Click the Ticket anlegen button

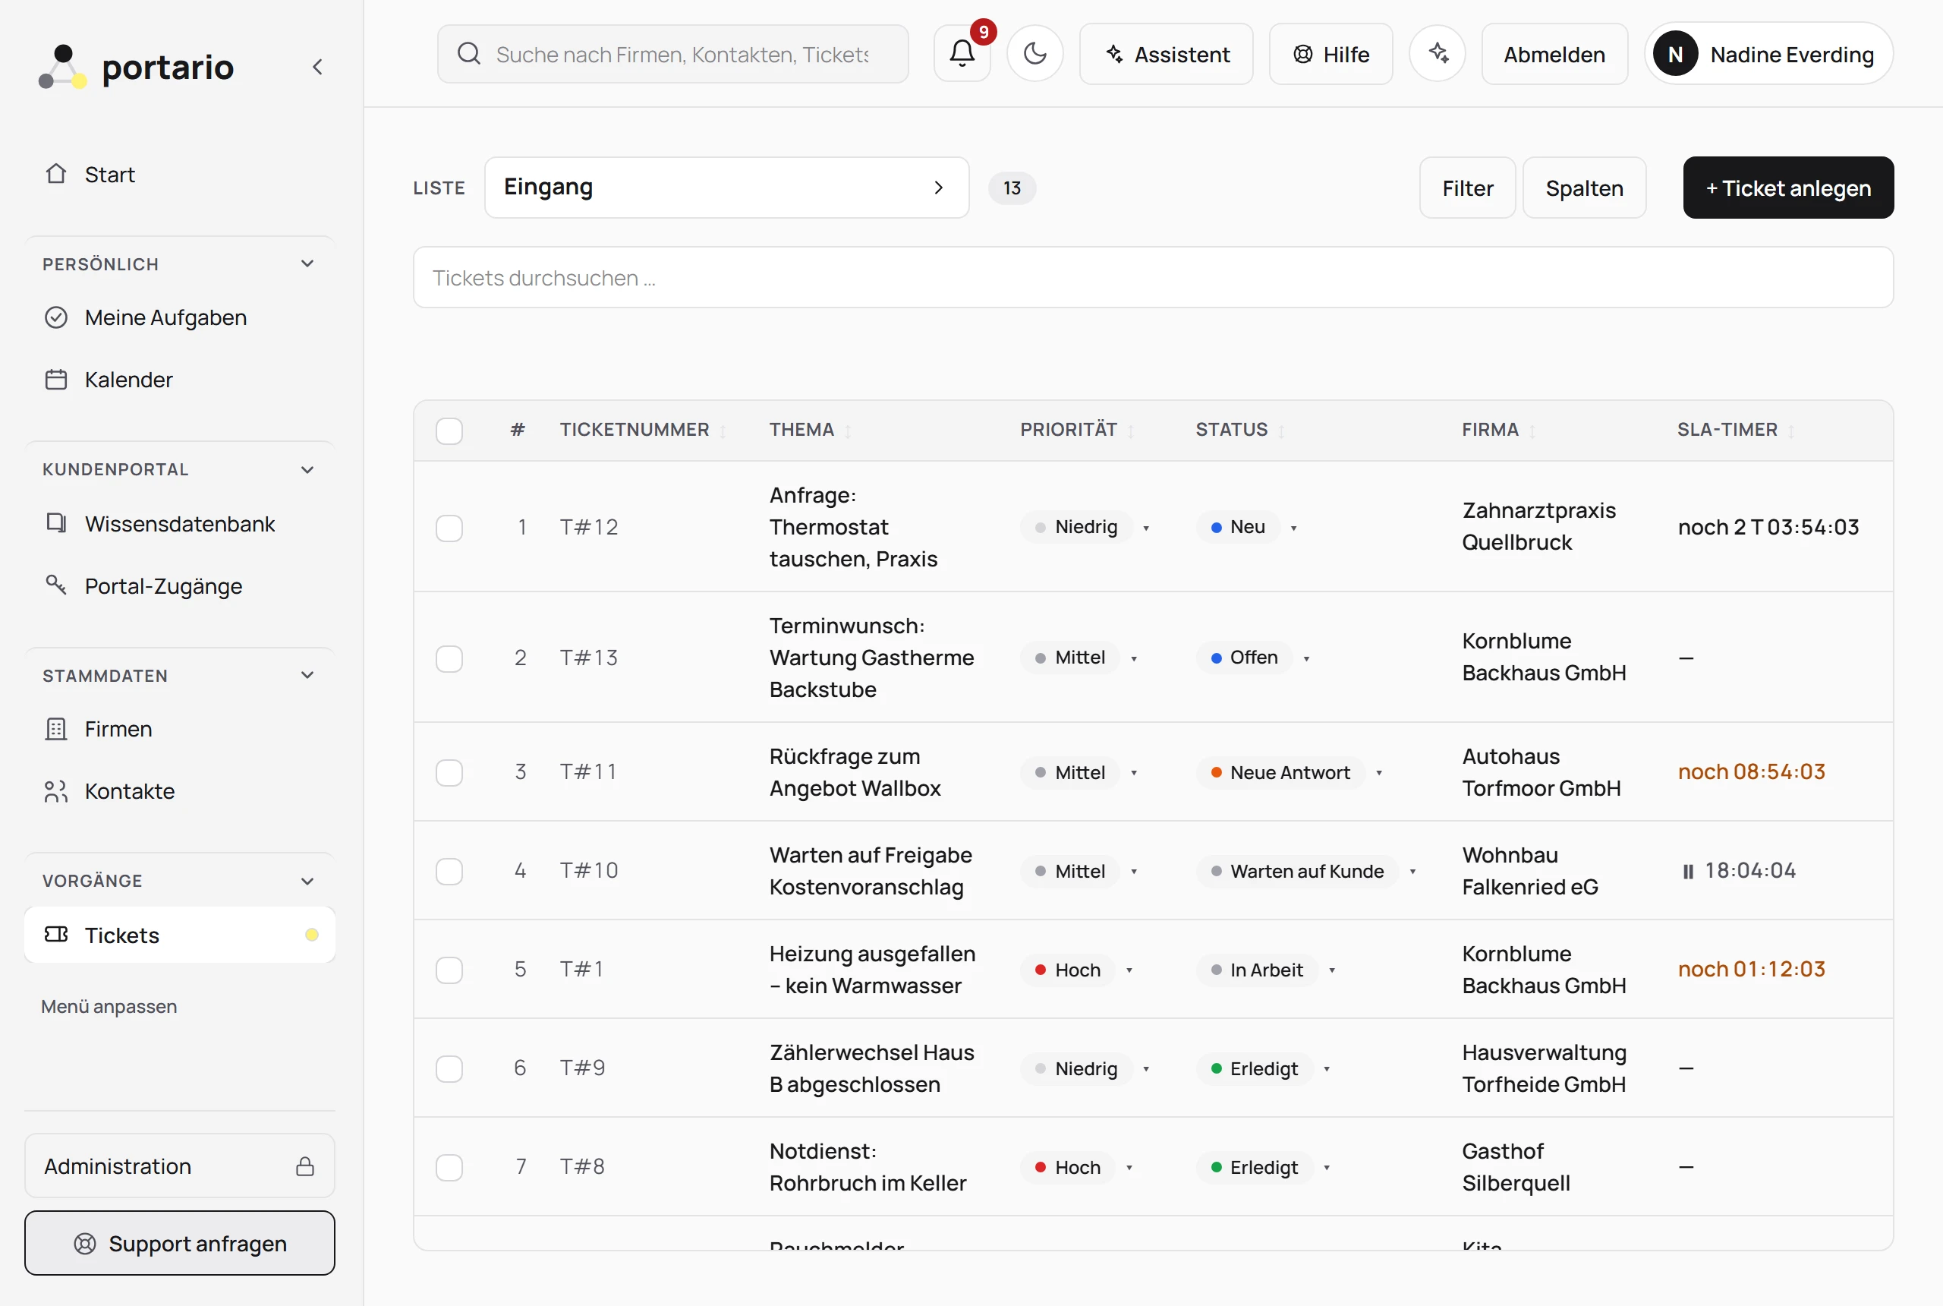(x=1788, y=188)
